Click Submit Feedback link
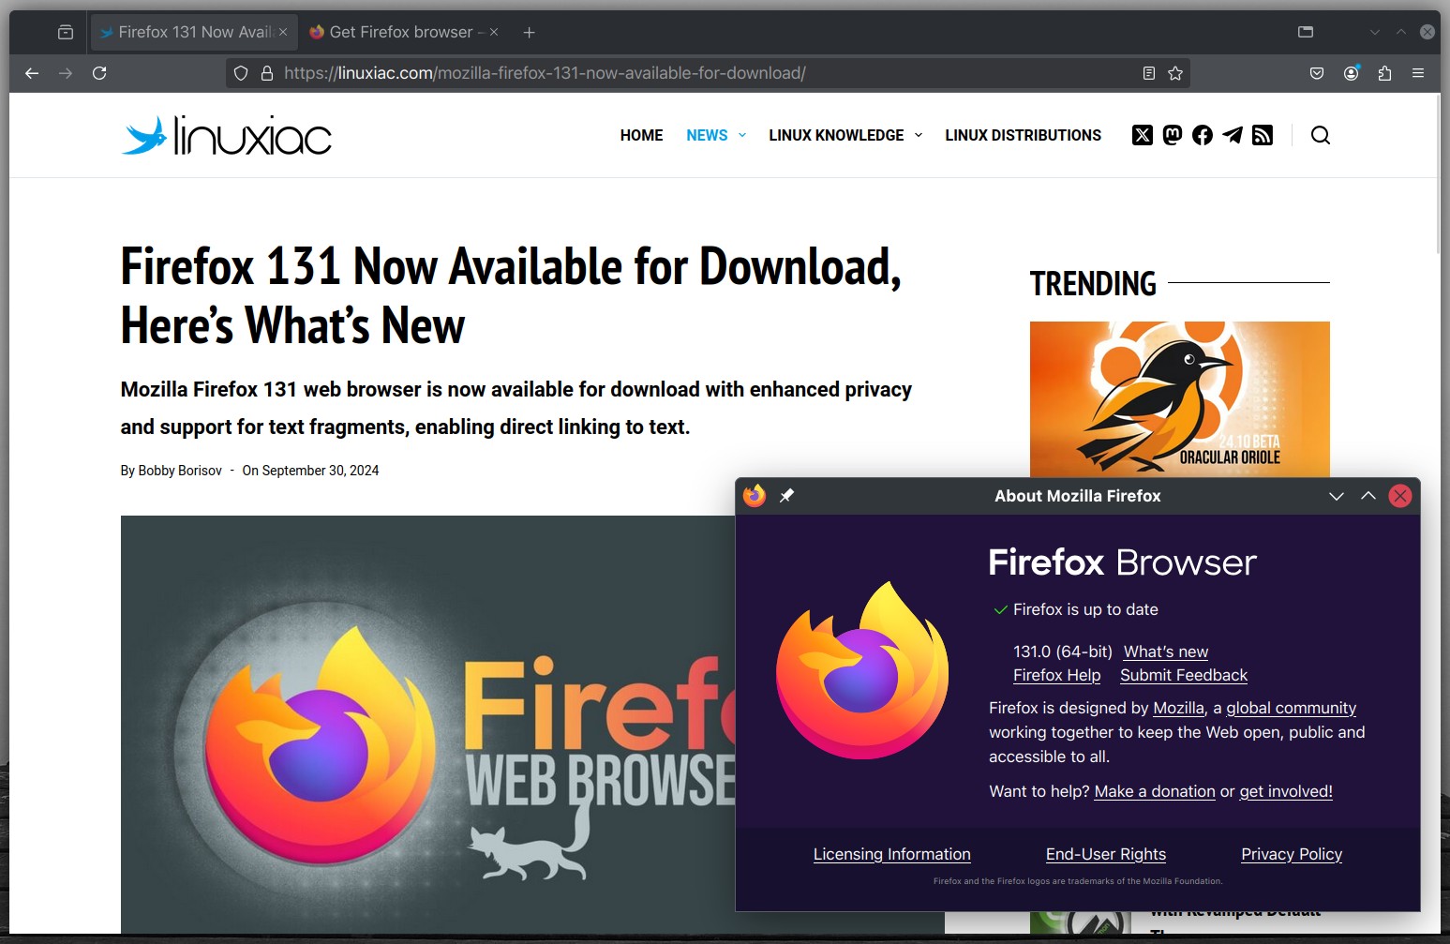The width and height of the screenshot is (1450, 944). (x=1184, y=675)
